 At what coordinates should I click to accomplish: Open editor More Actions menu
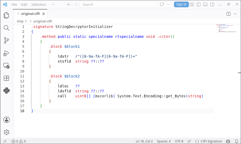pyautogui.click(x=235, y=14)
